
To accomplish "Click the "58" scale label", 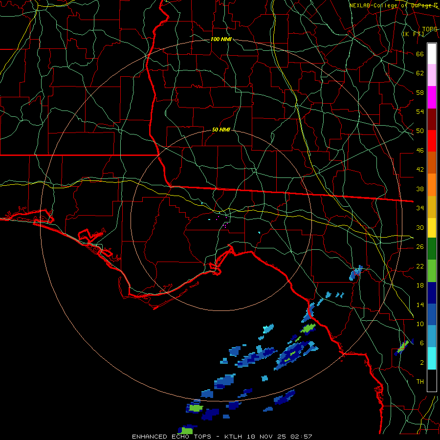I will [x=420, y=92].
